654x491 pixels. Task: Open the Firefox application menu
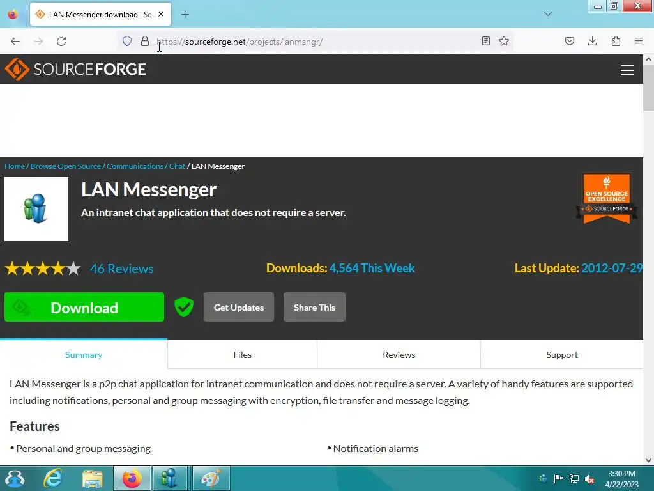[x=639, y=41]
